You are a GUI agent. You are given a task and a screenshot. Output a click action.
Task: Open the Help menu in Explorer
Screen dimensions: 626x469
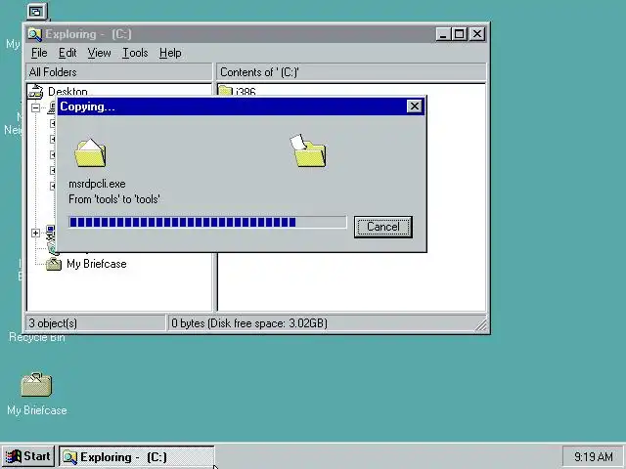[170, 53]
